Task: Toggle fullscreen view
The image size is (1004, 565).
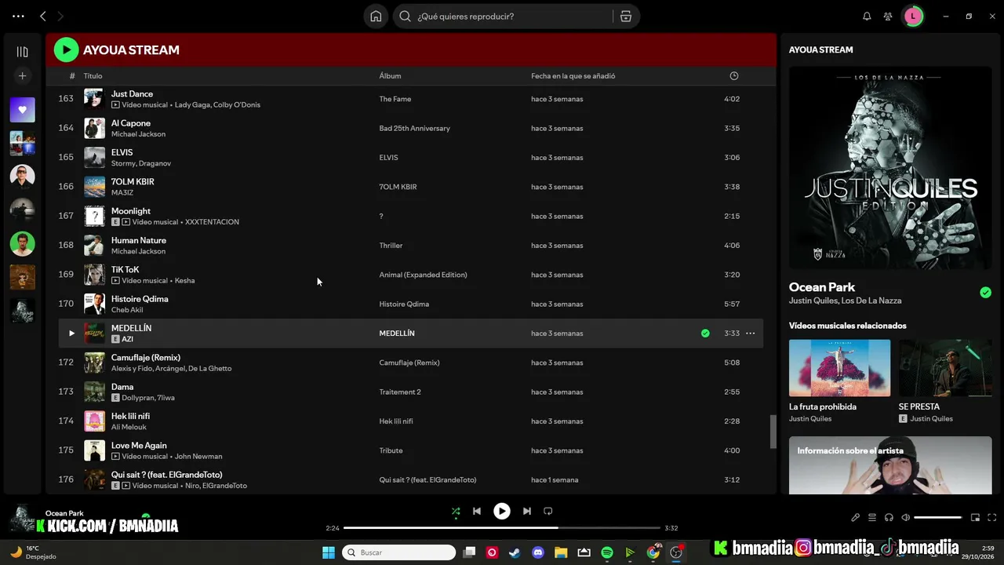Action: coord(991,518)
